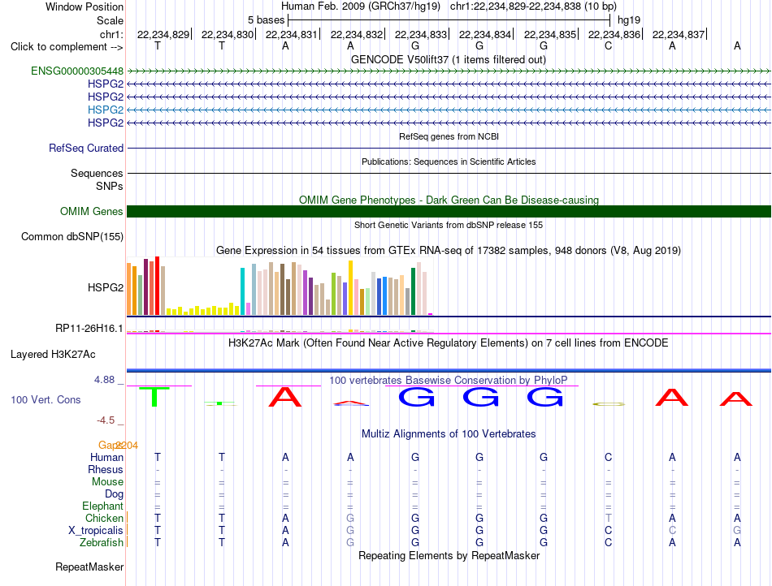
Task: Select the X_tropicalis alignment row label
Action: 96,531
